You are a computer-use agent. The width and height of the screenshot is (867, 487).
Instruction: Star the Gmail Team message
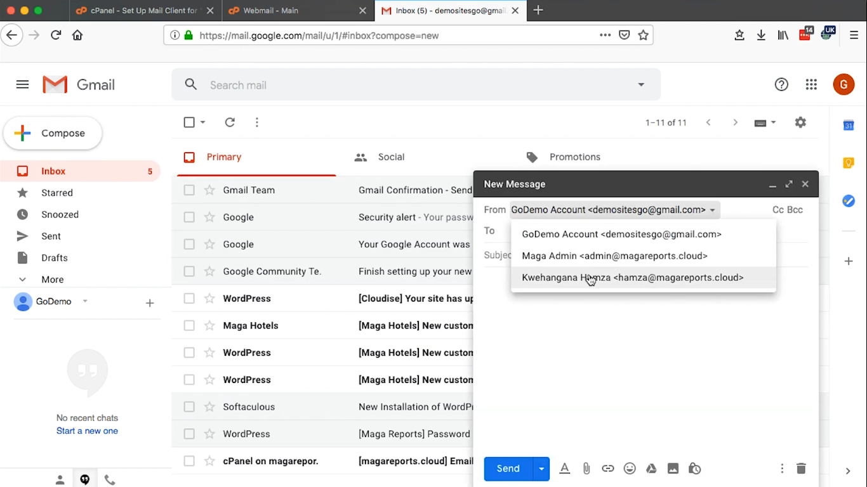tap(209, 190)
